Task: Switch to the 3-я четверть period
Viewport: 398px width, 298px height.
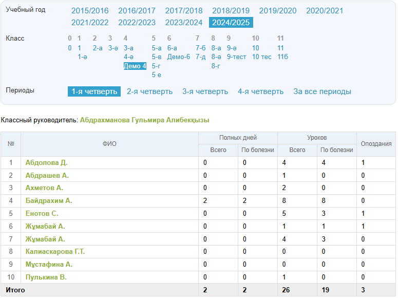Action: coord(205,91)
